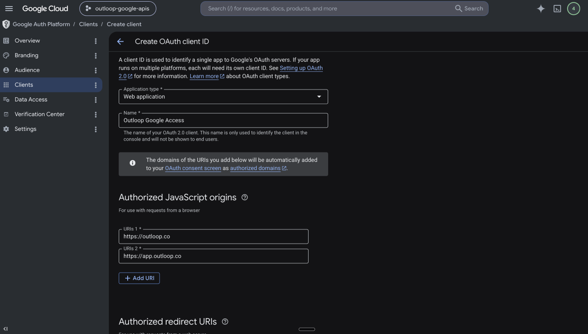Open more options for Settings
The height and width of the screenshot is (334, 588).
[x=96, y=129]
